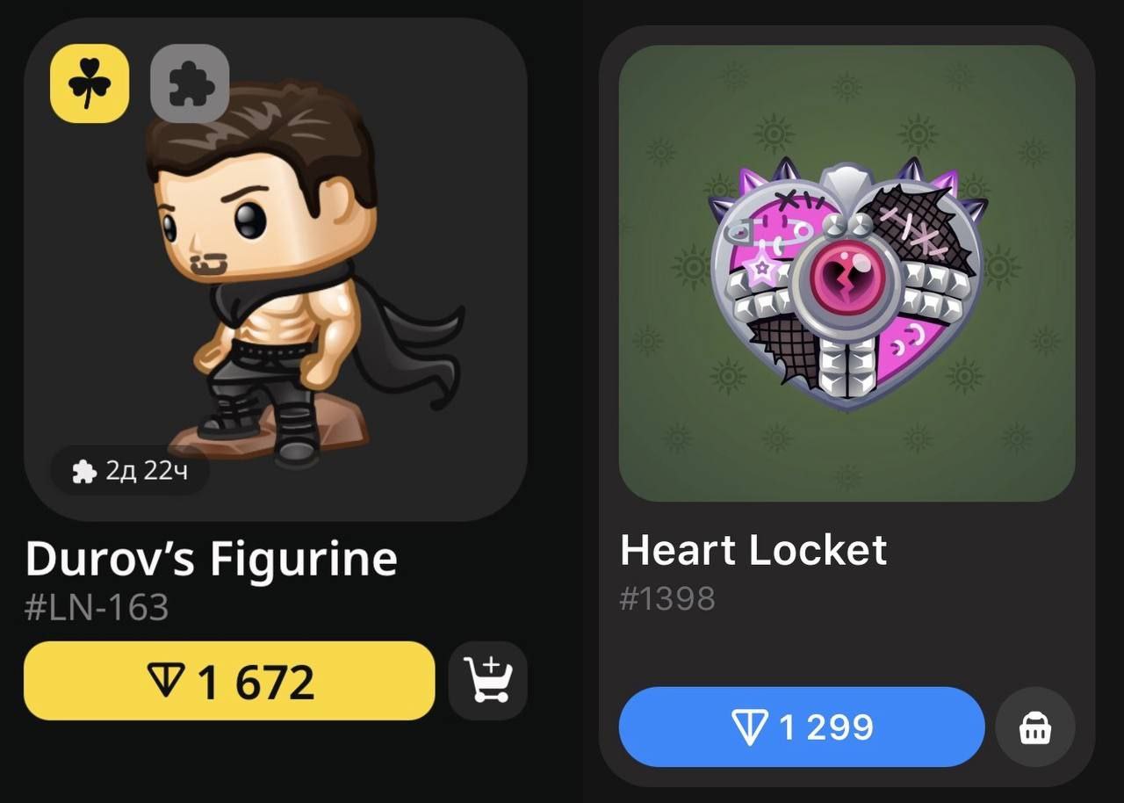Open the Heart Locket image
Viewport: 1124px width, 803px height.
(x=847, y=273)
